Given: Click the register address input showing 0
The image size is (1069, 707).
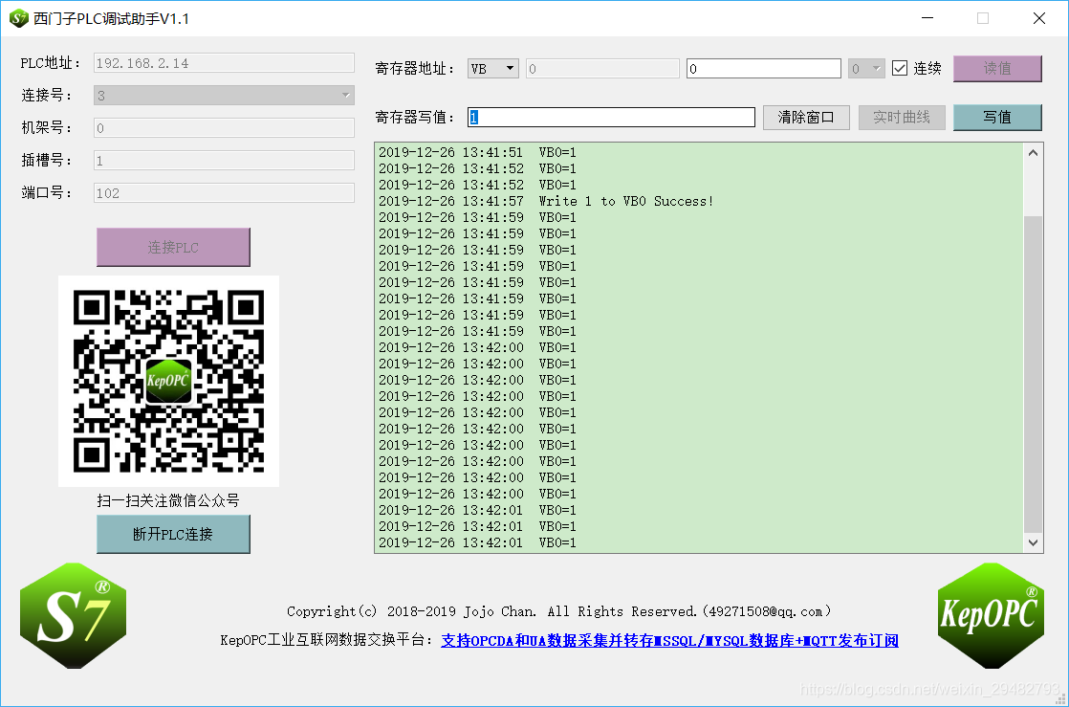Looking at the screenshot, I should point(762,68).
